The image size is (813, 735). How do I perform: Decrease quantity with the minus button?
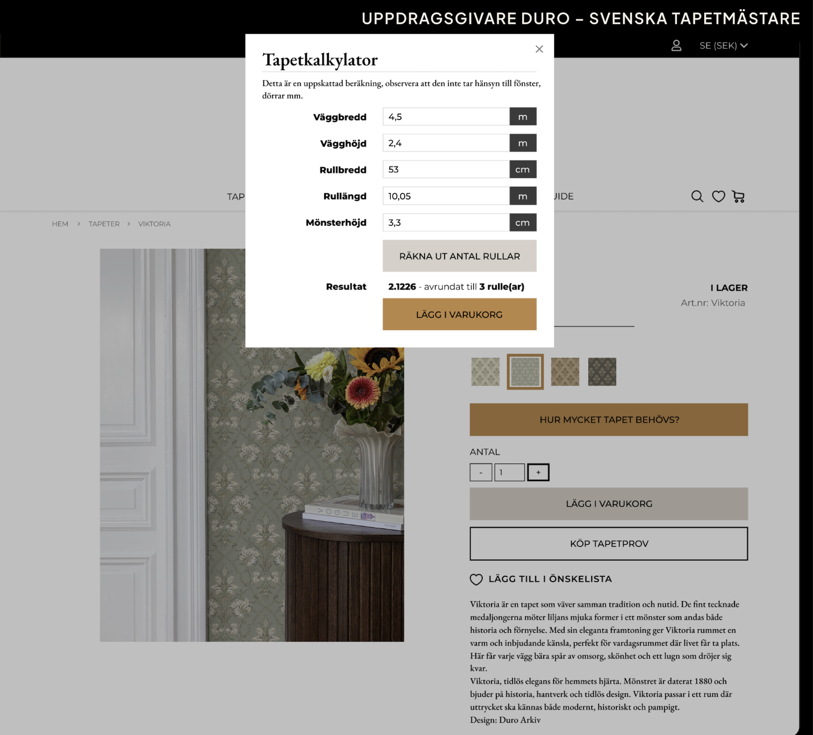pos(481,472)
